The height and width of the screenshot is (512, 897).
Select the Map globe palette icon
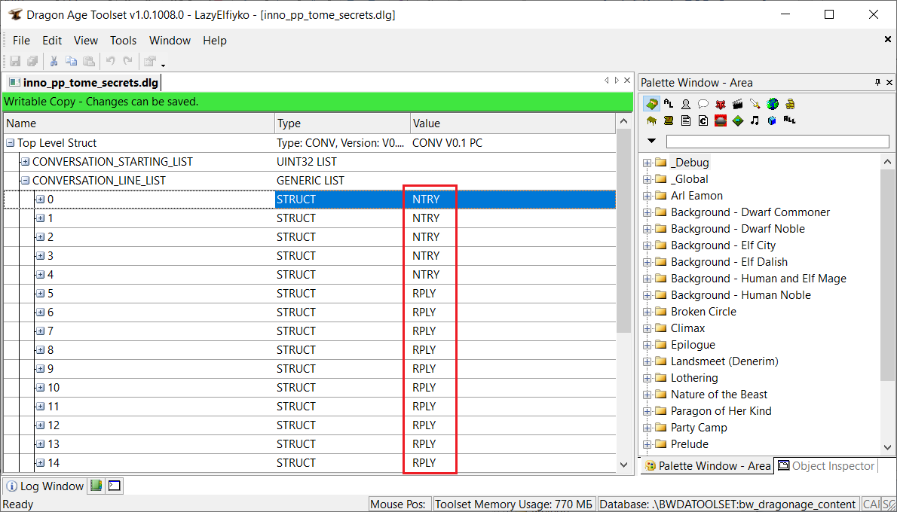(773, 104)
